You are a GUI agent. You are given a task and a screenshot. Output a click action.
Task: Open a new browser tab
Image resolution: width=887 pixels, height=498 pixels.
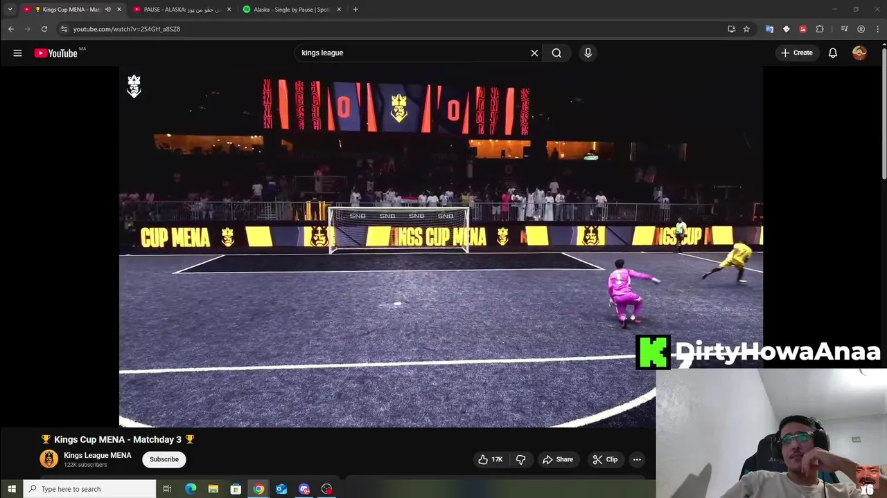355,9
